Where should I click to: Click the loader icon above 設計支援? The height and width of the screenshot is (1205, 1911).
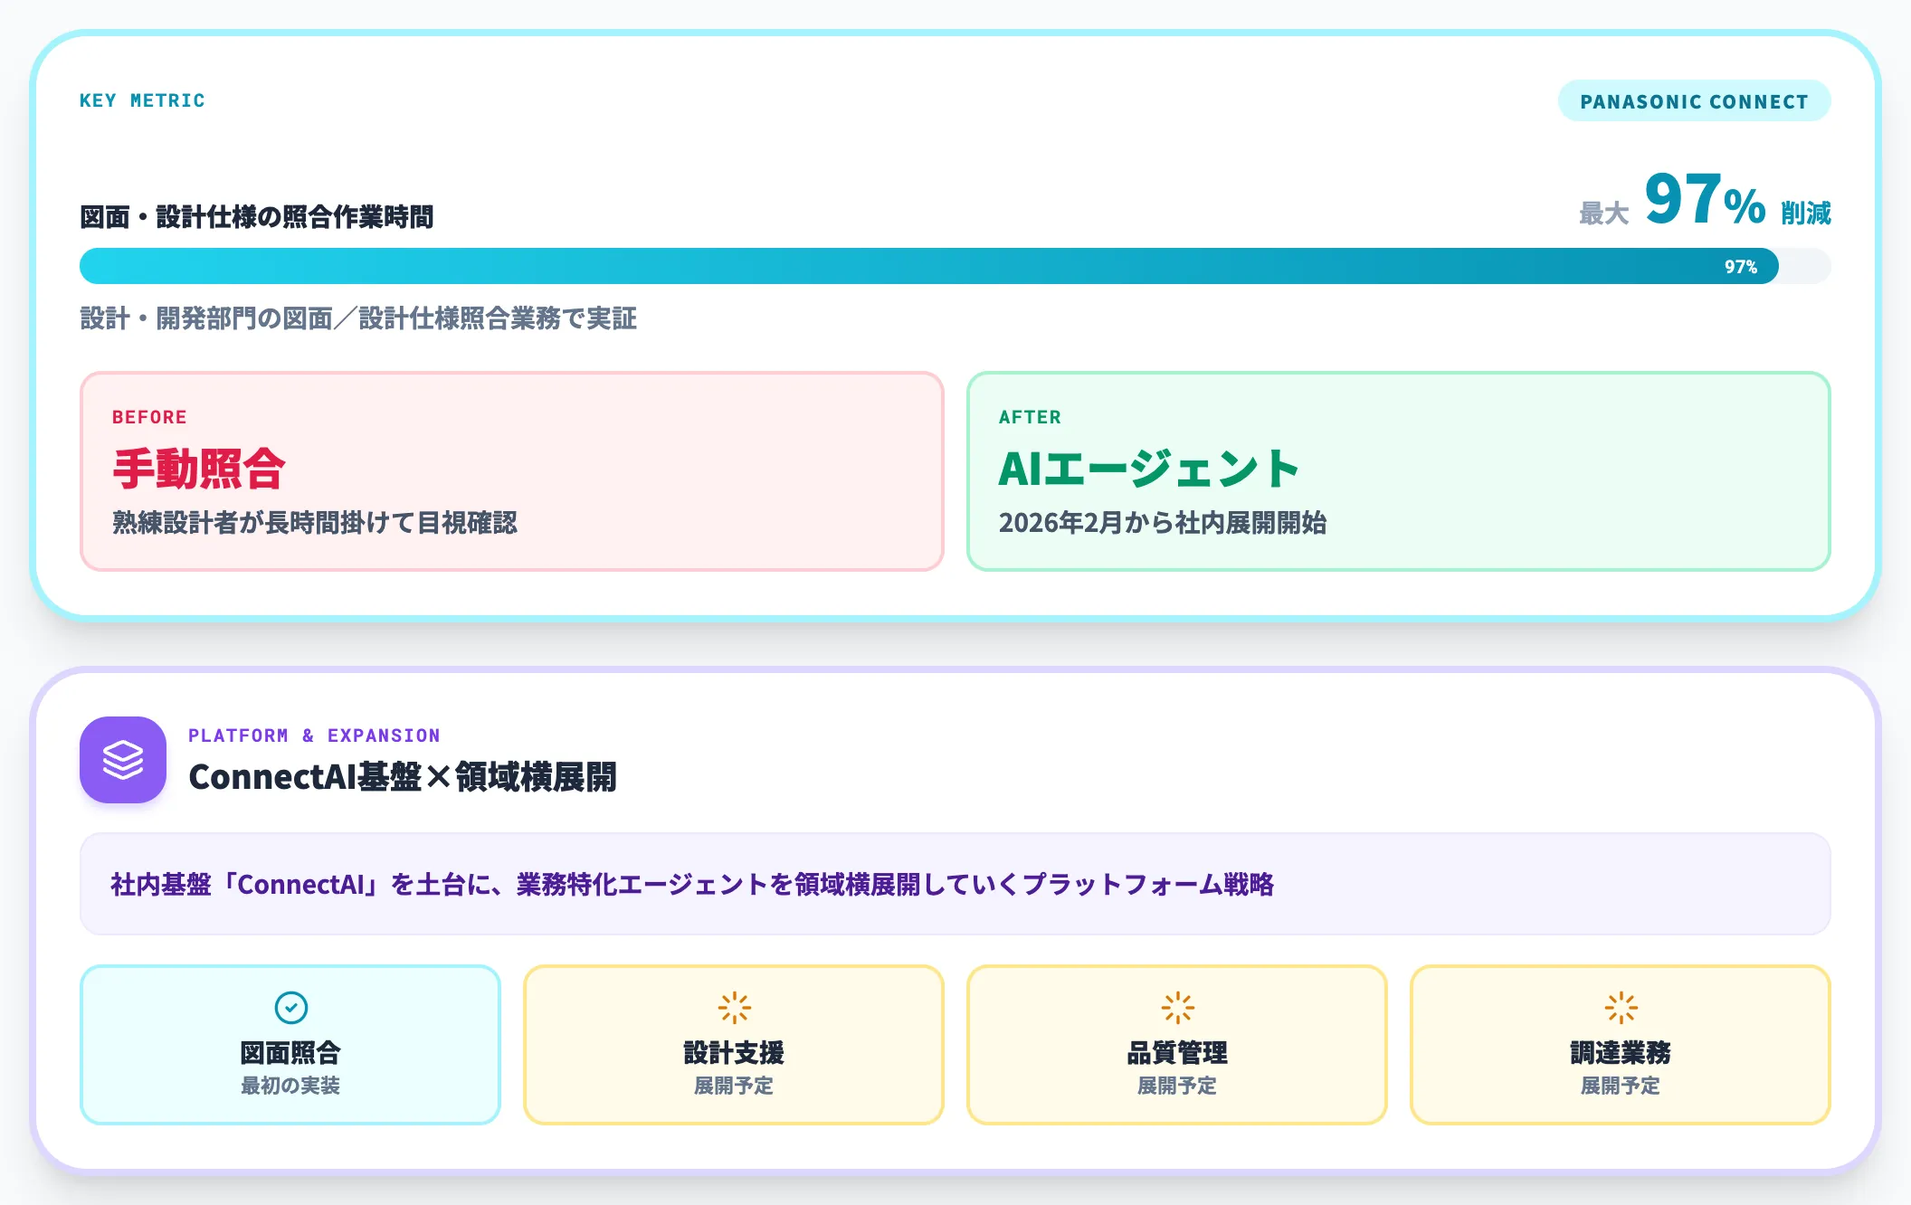click(734, 1008)
